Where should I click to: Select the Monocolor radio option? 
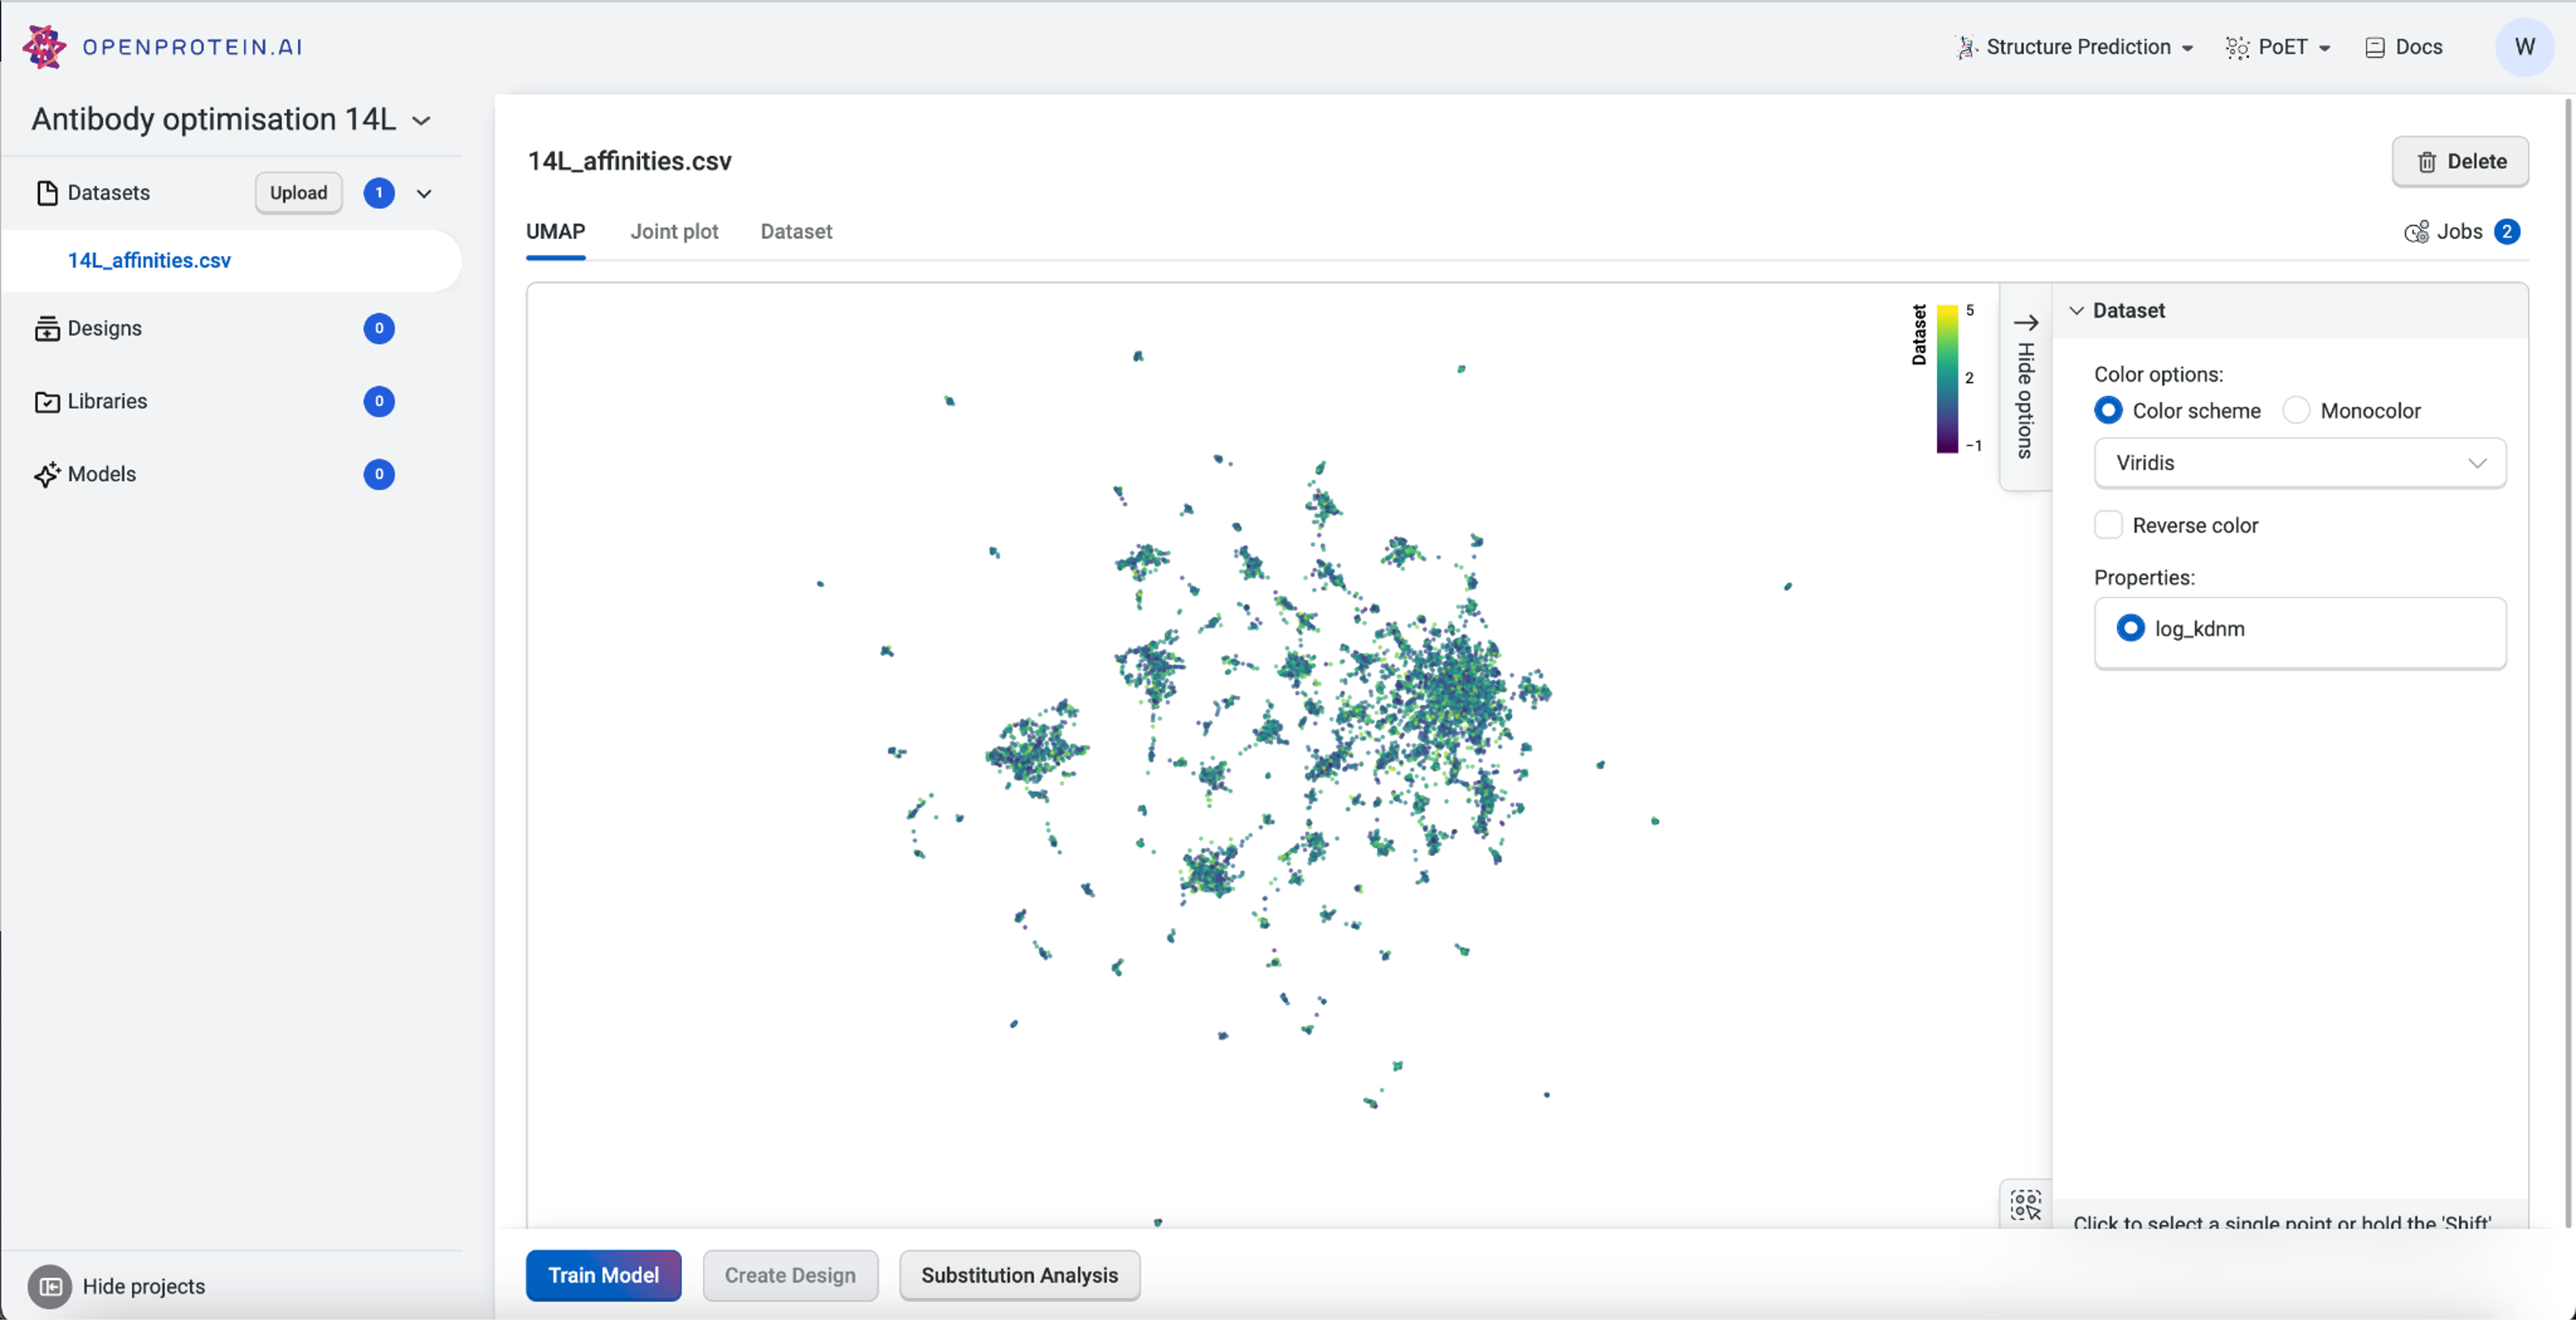pos(2296,411)
